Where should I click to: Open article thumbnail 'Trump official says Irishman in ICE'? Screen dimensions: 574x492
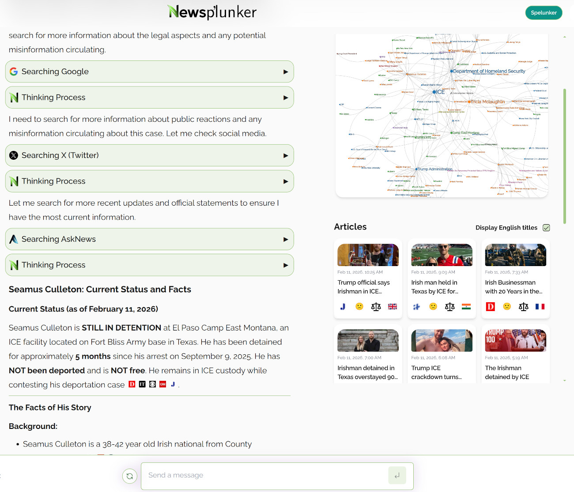(x=368, y=255)
